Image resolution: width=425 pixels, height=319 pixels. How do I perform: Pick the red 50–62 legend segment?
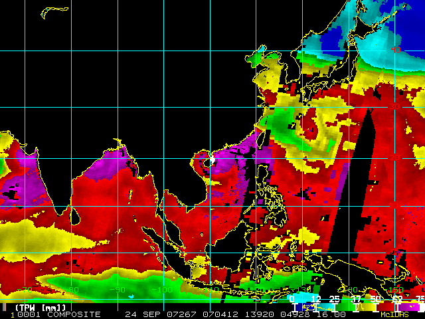point(386,308)
